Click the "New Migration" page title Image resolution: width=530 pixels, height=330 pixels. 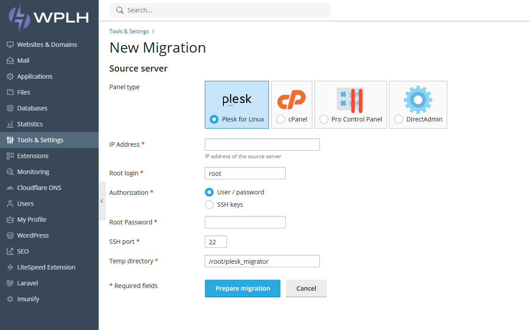(x=157, y=48)
